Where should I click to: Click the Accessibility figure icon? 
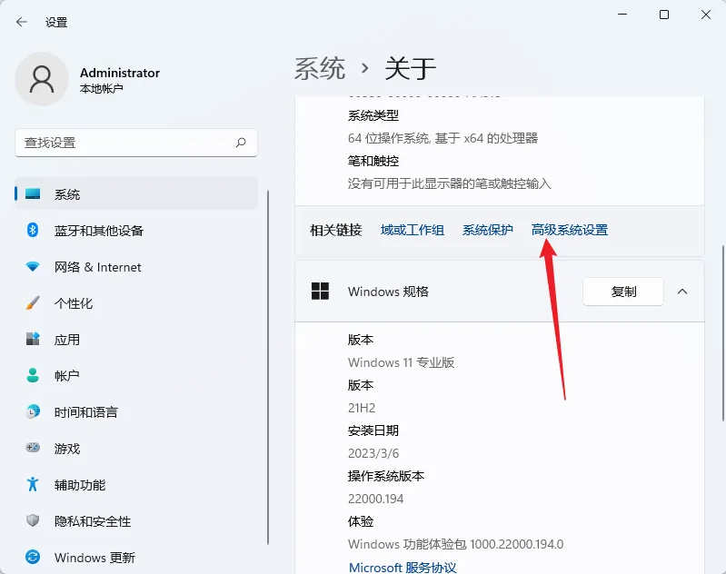[x=33, y=484]
